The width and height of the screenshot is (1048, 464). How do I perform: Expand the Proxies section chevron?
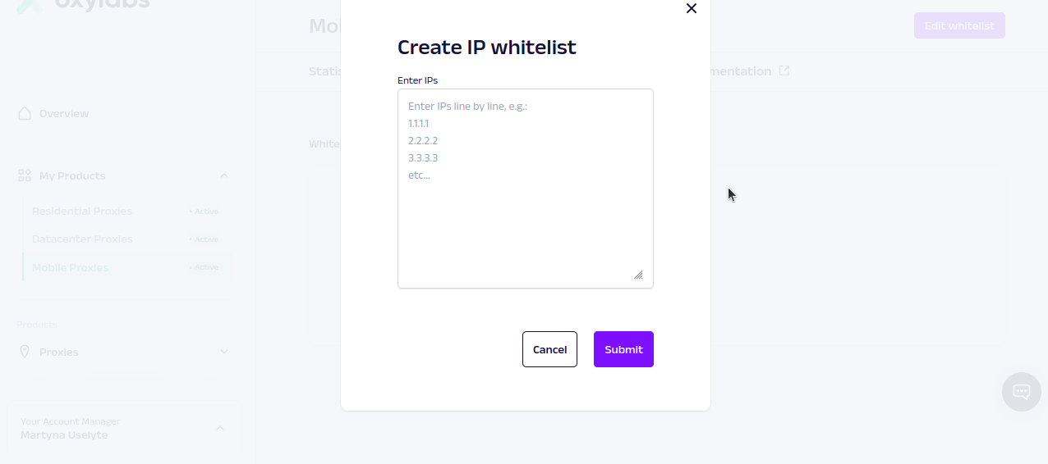[x=224, y=352]
